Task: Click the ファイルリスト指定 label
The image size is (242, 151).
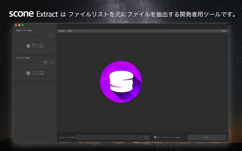Action: (x=23, y=58)
